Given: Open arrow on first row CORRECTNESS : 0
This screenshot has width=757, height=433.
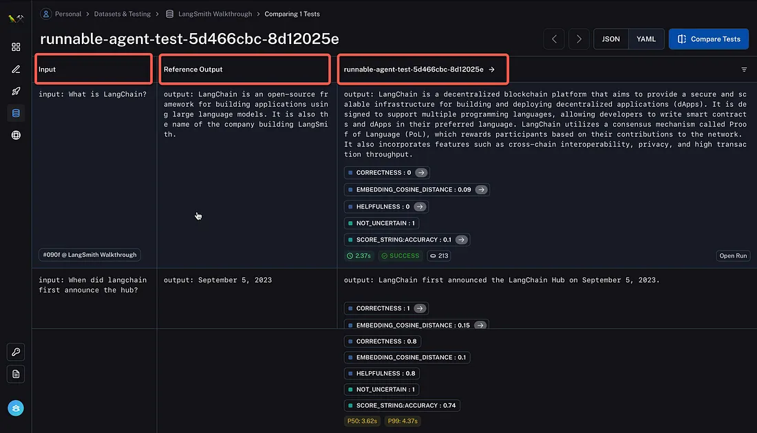Looking at the screenshot, I should 421,173.
